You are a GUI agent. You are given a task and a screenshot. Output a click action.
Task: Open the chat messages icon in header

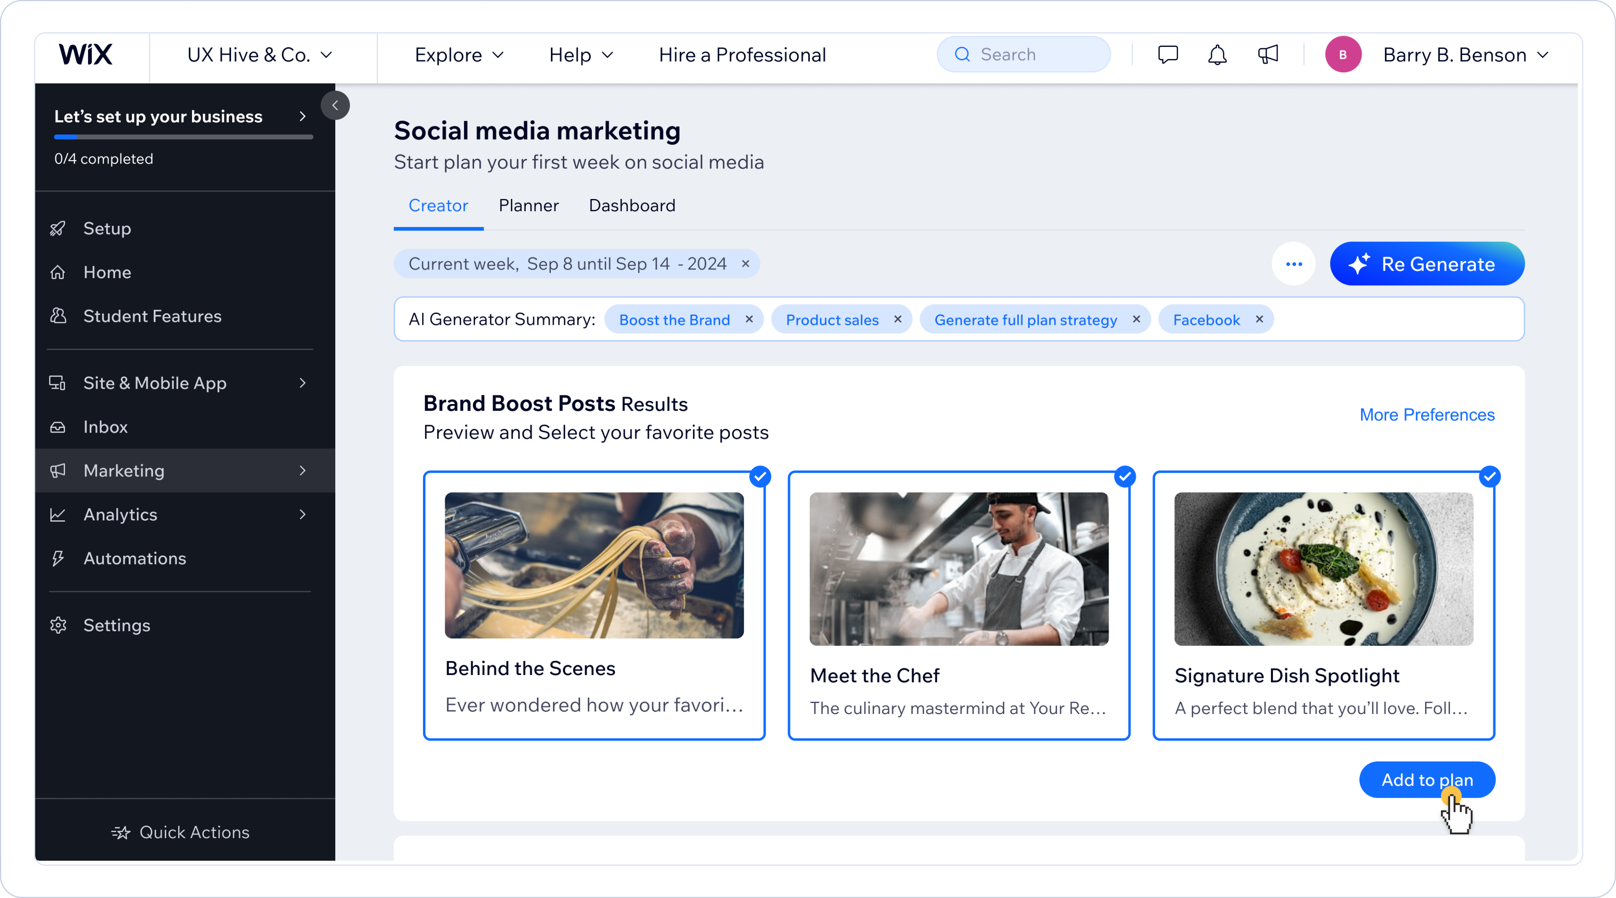tap(1167, 55)
